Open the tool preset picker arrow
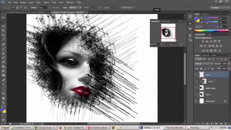 pyautogui.click(x=9, y=8)
